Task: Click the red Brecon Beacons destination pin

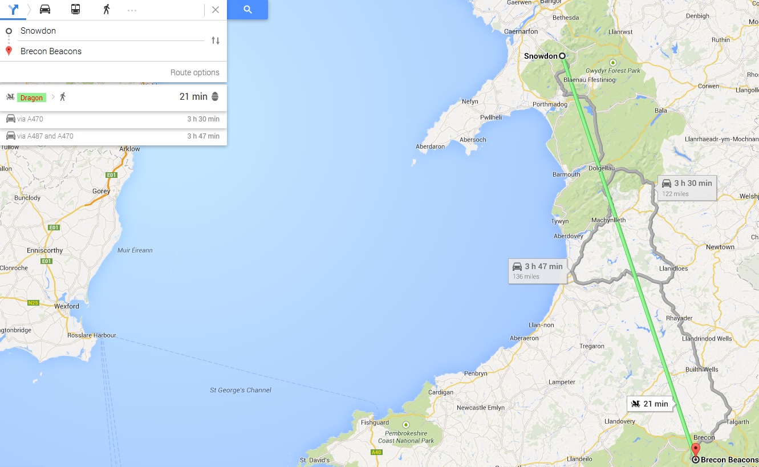Action: coord(695,449)
